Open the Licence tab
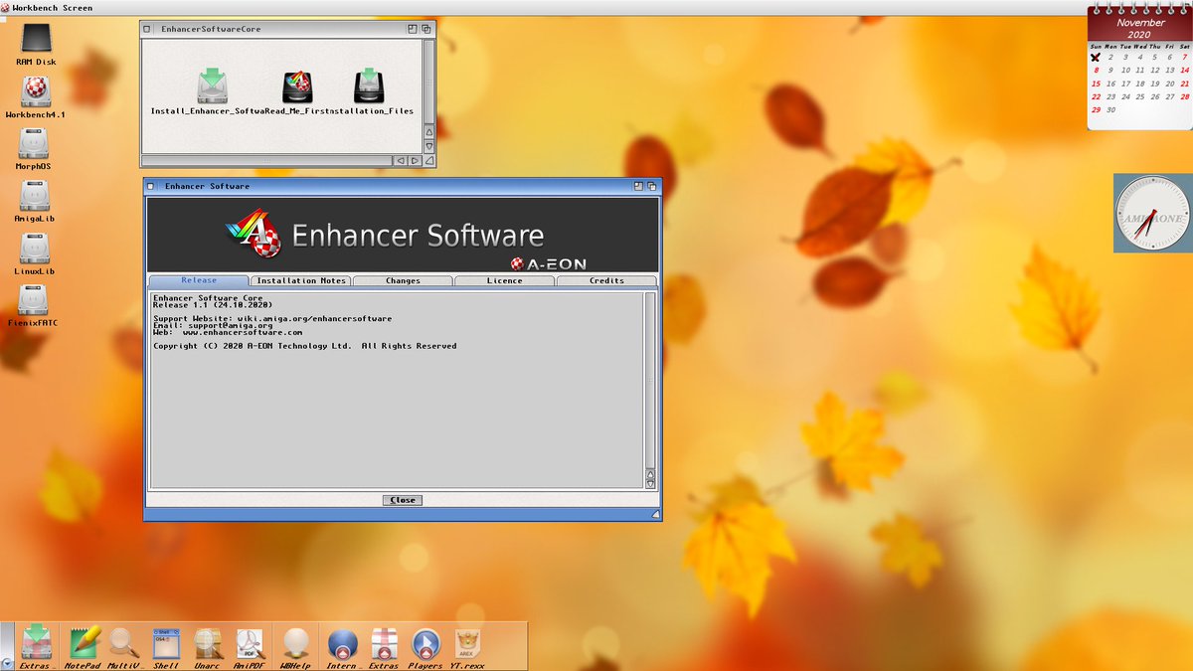Viewport: 1193px width, 671px height. 504,280
